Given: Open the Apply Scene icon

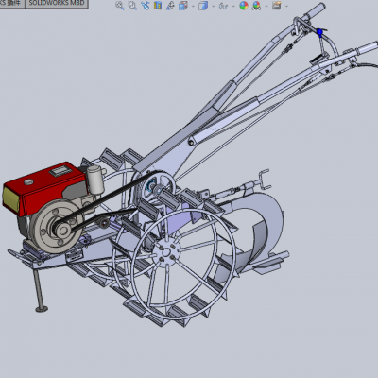Looking at the screenshot, I should coord(257,6).
